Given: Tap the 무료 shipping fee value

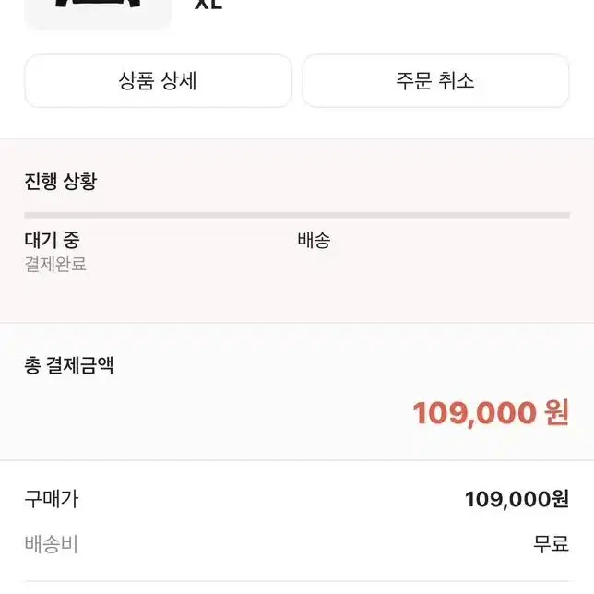Looking at the screenshot, I should 552,544.
